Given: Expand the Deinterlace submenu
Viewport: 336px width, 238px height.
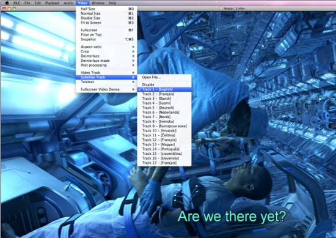Looking at the screenshot, I should (x=106, y=56).
